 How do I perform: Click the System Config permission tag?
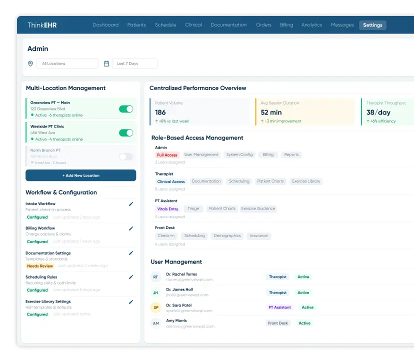[x=239, y=154]
